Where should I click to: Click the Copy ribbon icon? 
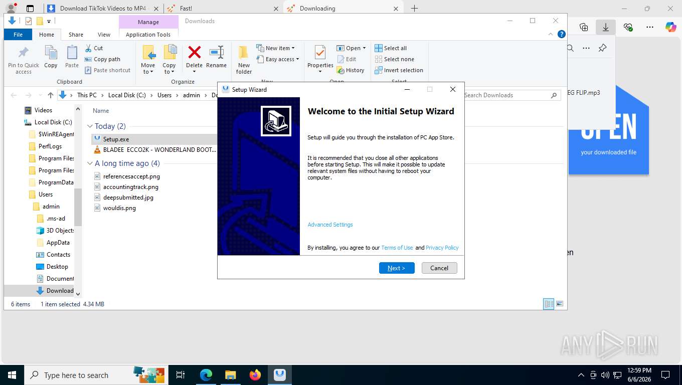(51, 57)
